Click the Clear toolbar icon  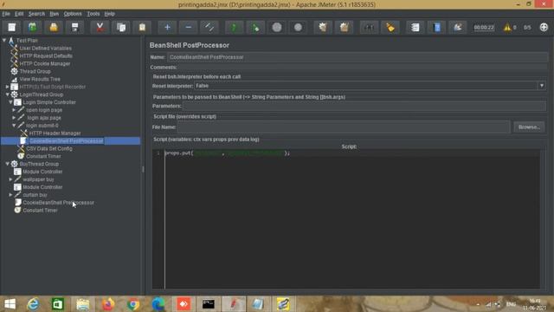point(323,27)
